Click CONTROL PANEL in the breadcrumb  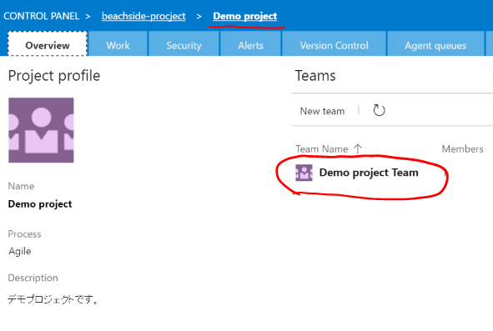click(x=41, y=16)
